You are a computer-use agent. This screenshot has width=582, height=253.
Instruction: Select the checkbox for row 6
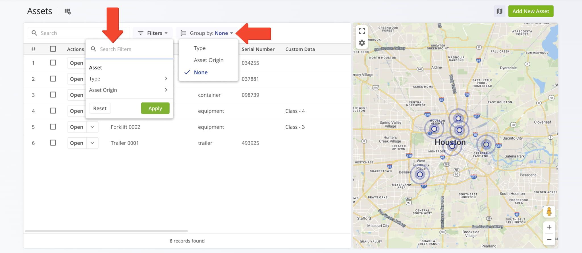point(53,143)
